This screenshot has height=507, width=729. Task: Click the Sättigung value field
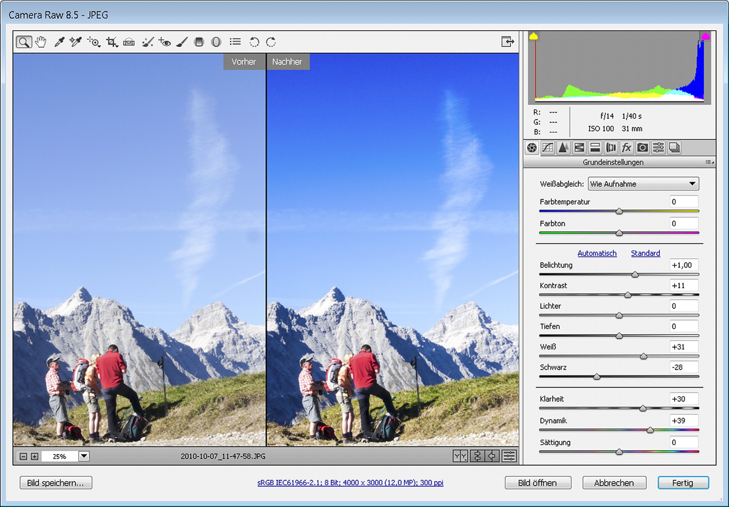(684, 442)
